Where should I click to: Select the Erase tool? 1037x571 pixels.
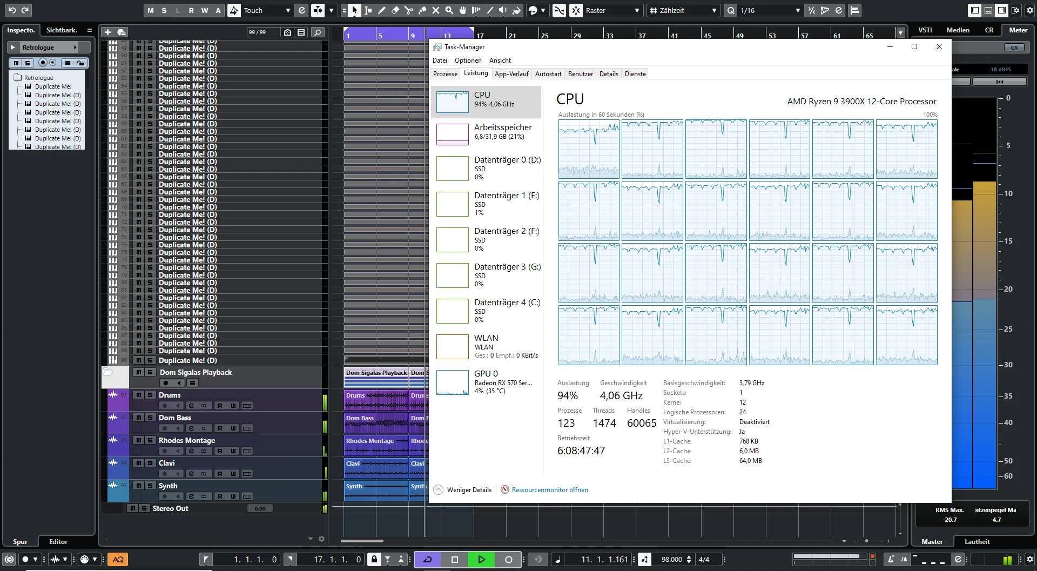click(x=395, y=10)
